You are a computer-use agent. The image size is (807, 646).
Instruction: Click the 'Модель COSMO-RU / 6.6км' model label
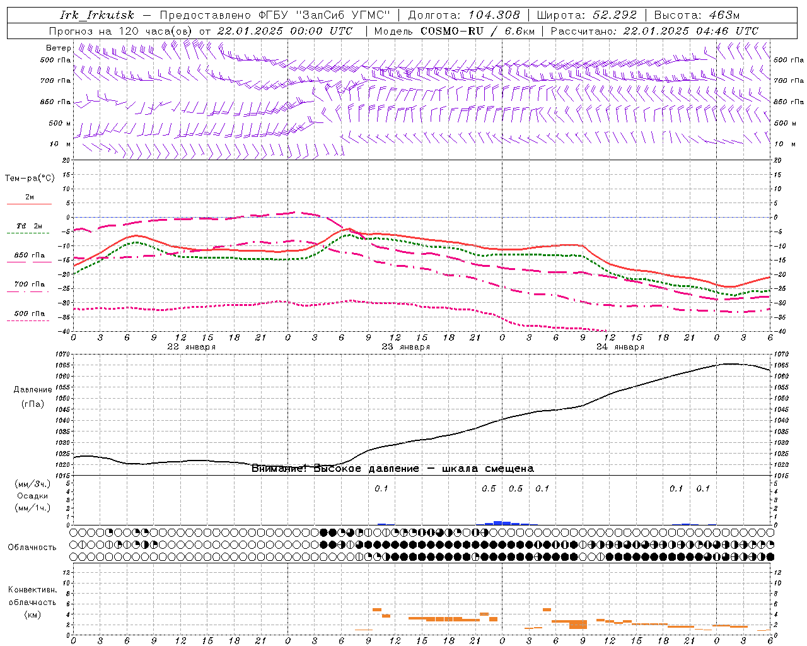(454, 31)
